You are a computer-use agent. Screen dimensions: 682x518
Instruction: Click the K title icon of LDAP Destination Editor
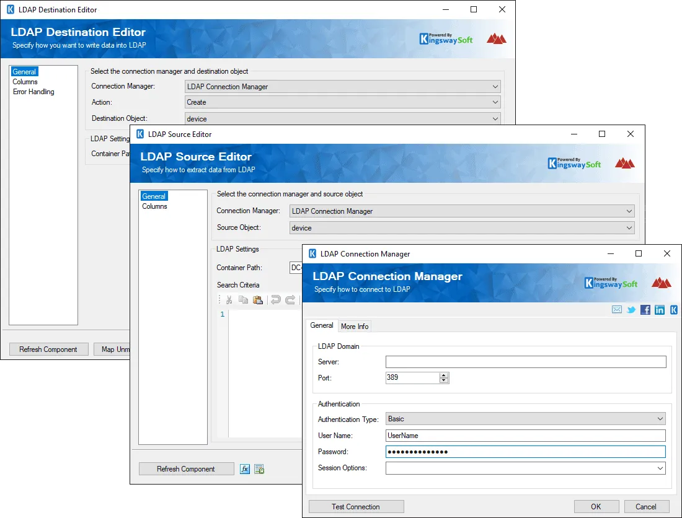coord(11,9)
